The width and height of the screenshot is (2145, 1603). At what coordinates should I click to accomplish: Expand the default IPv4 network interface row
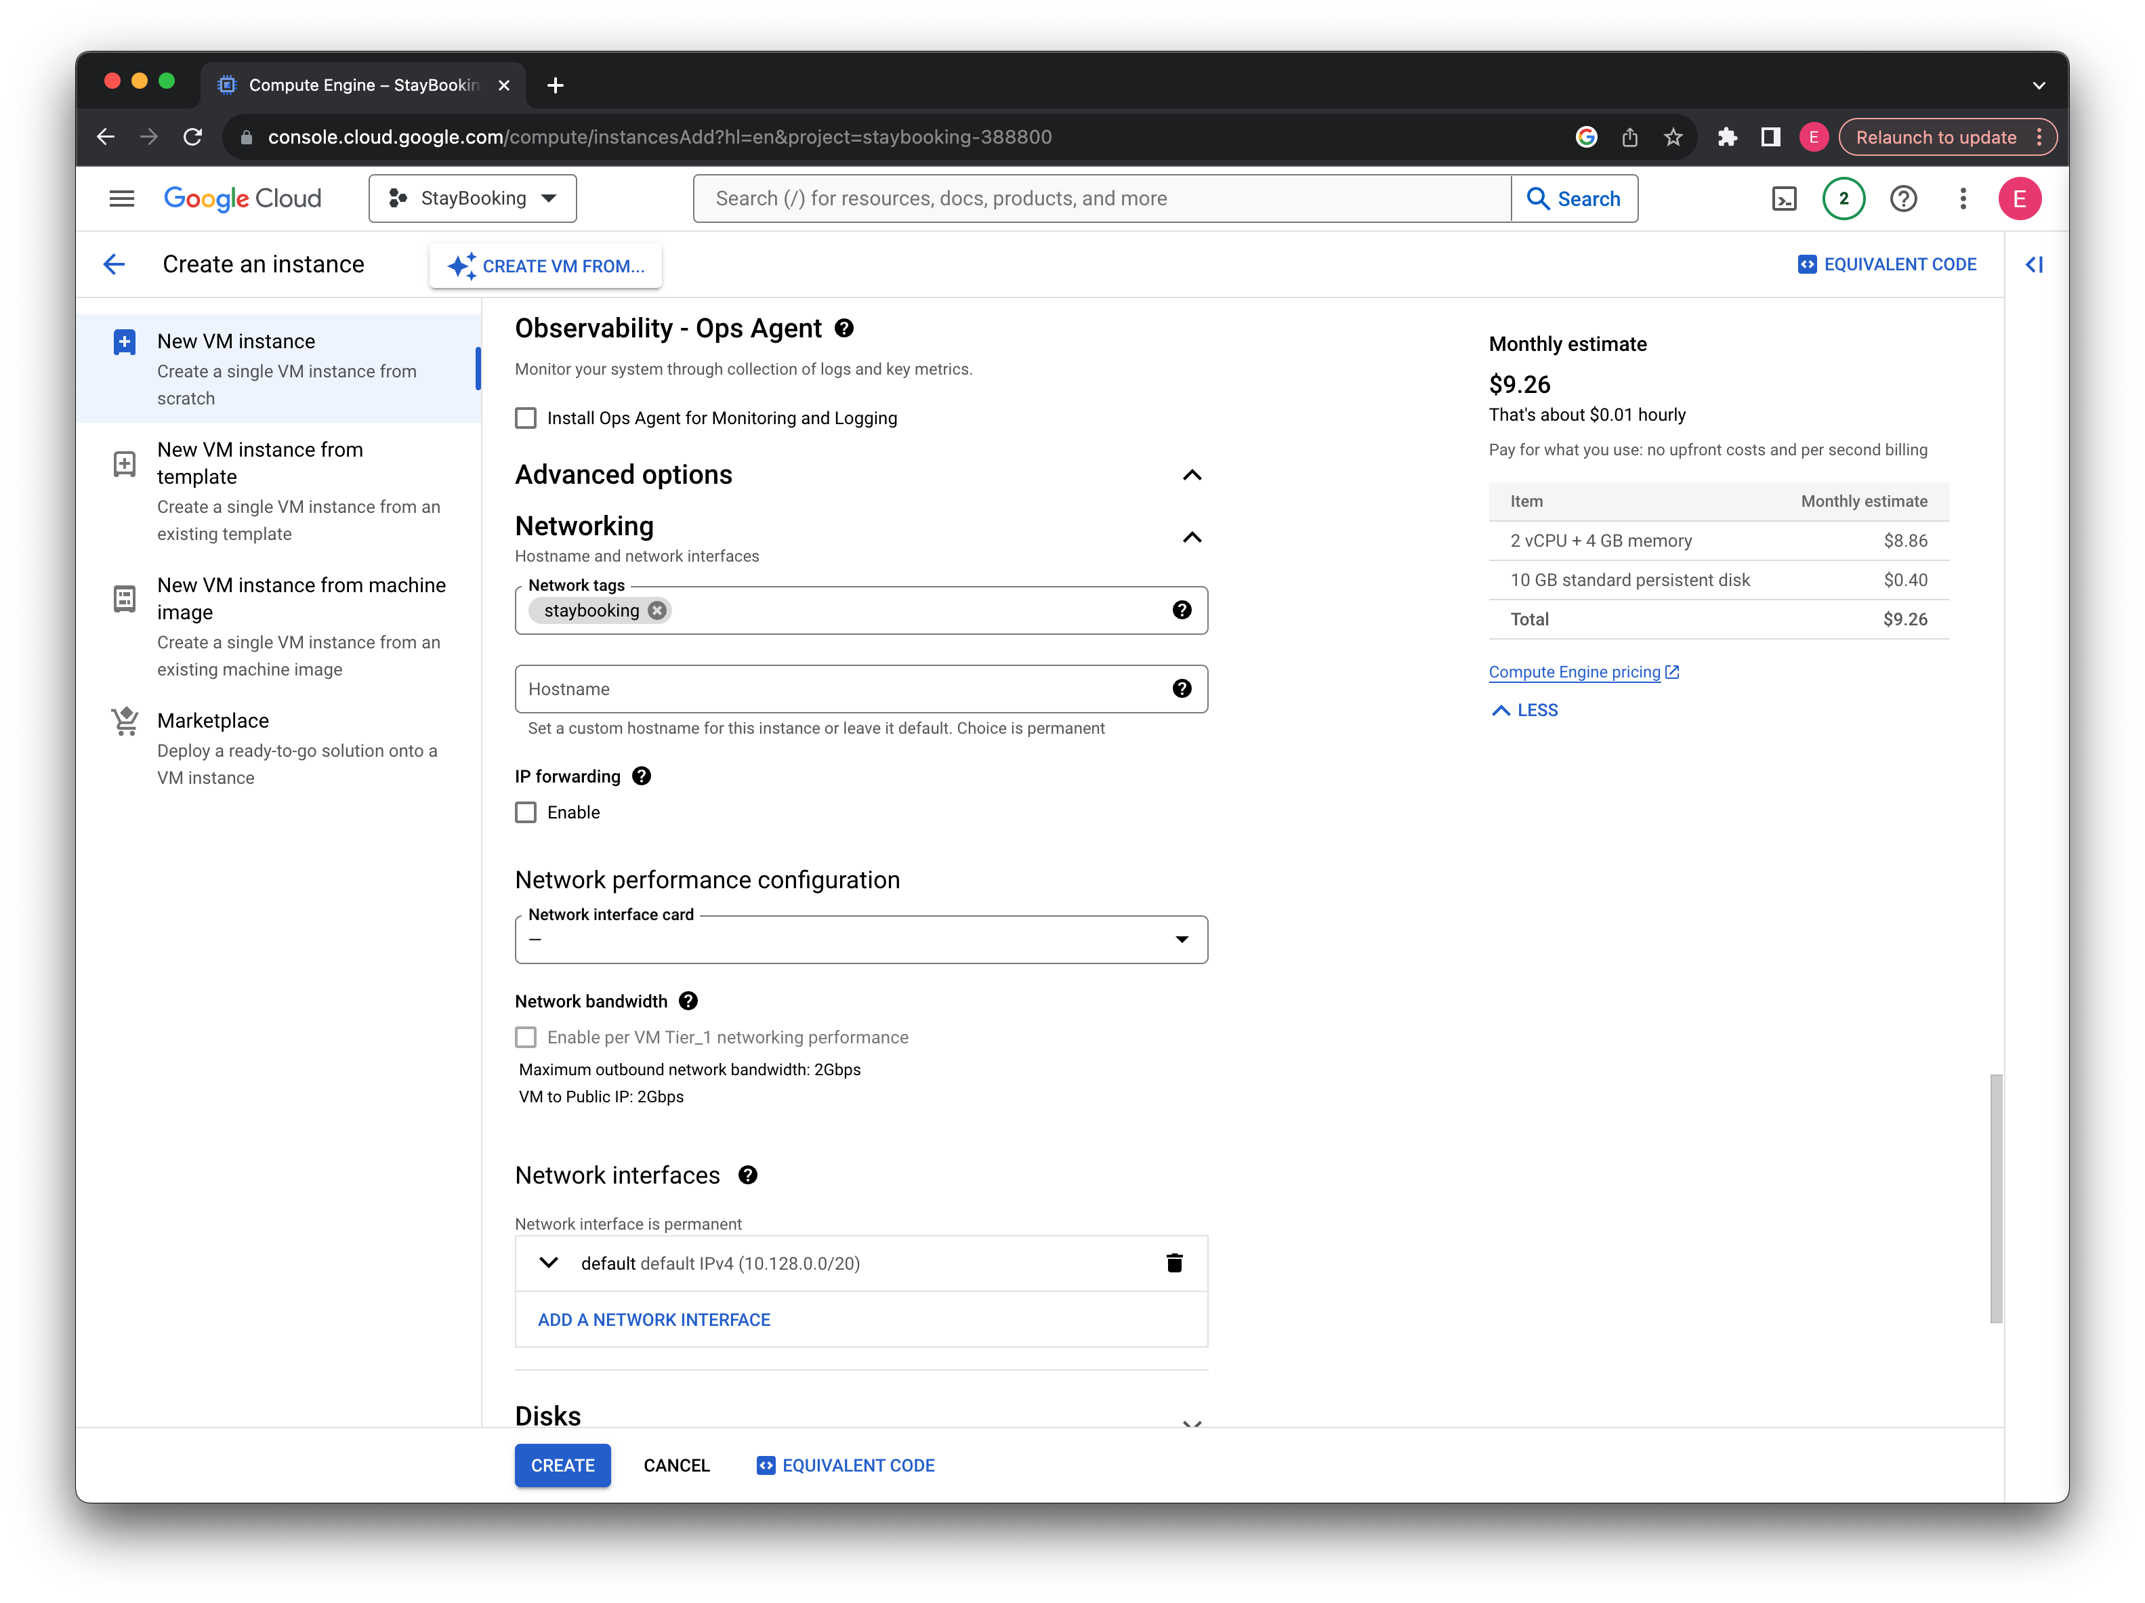click(549, 1263)
